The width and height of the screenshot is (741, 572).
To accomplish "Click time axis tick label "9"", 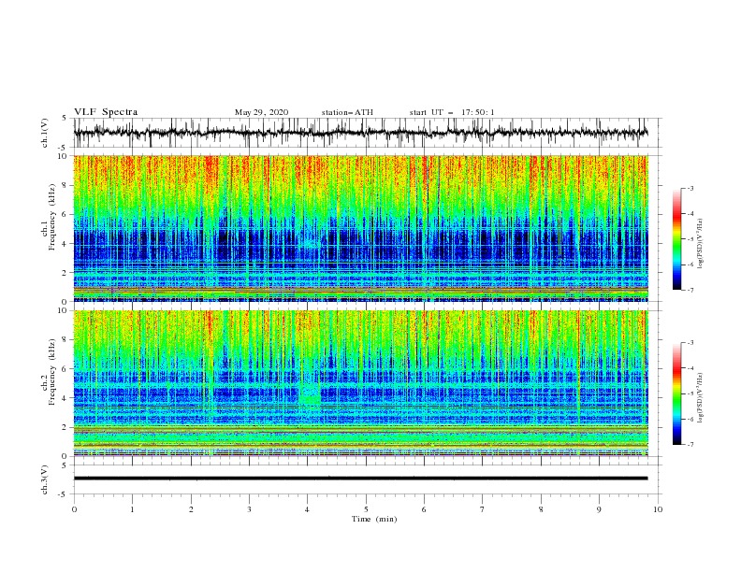I will click(599, 509).
